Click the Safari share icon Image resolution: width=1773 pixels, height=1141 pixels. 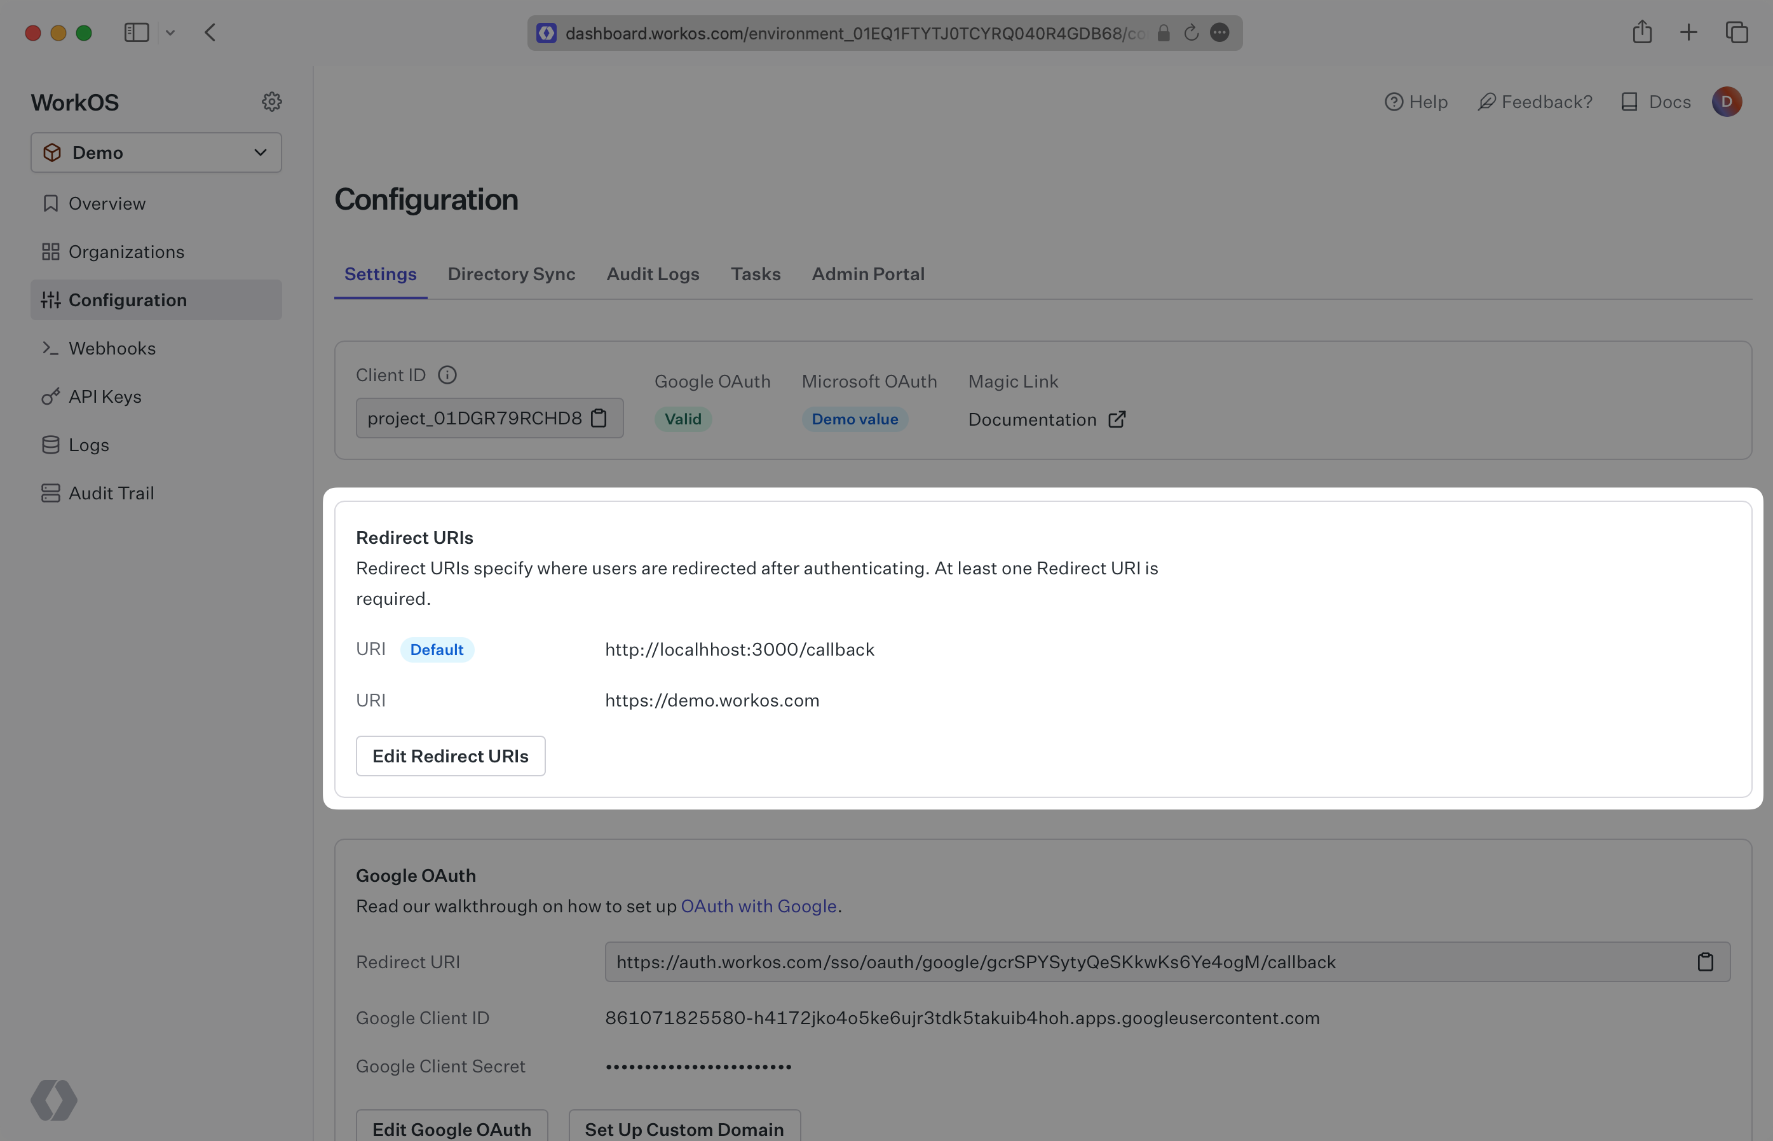point(1642,32)
